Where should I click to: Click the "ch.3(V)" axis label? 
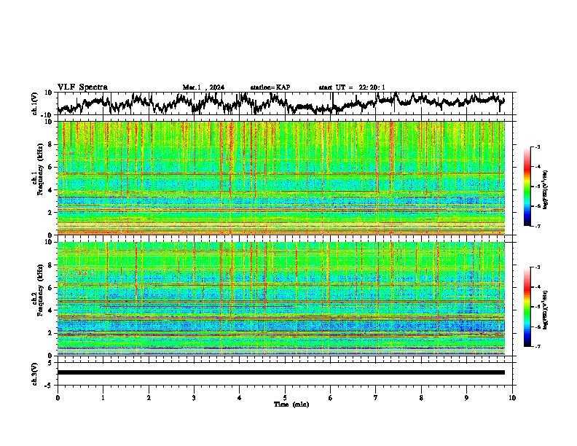pyautogui.click(x=35, y=374)
